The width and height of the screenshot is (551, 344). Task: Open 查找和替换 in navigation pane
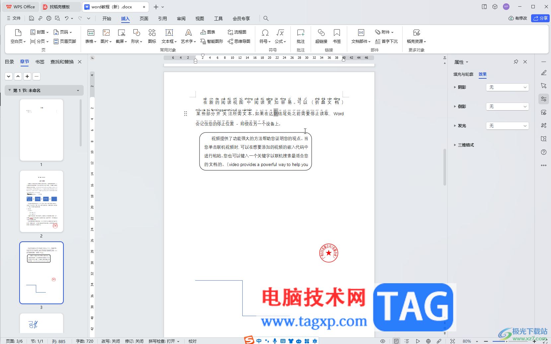pos(62,62)
